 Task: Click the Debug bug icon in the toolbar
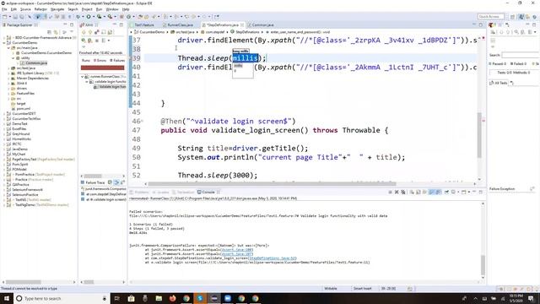(x=78, y=17)
